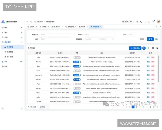Click the 重置 button

pyautogui.click(x=142, y=39)
